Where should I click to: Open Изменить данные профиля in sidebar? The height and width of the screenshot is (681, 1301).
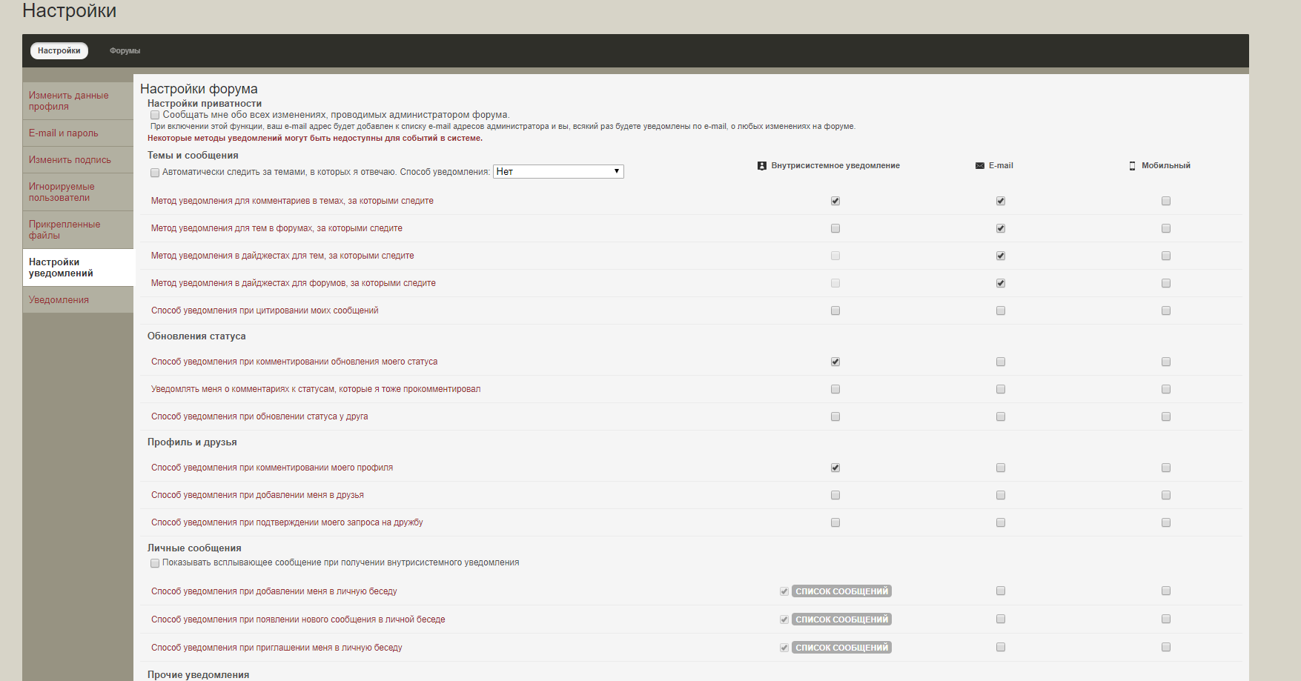click(78, 101)
